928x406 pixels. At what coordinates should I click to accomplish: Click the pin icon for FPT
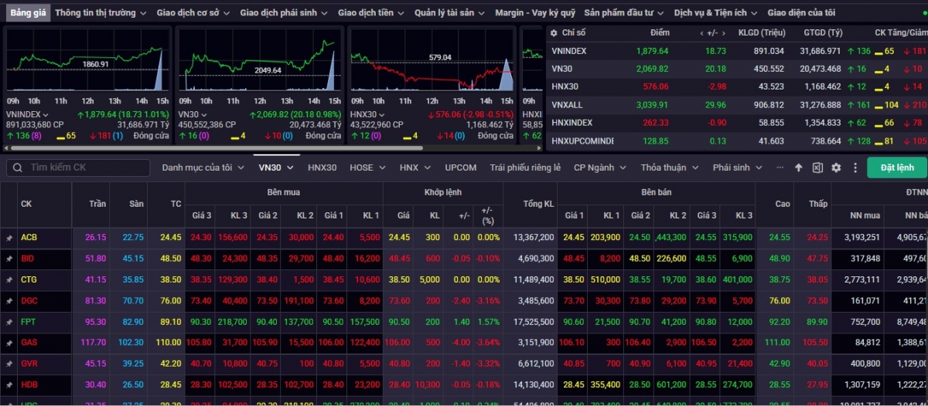9,321
